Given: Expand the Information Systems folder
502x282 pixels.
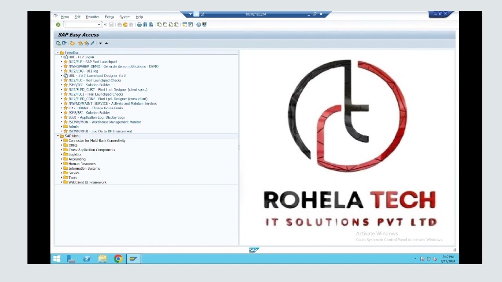Looking at the screenshot, I should 62,168.
